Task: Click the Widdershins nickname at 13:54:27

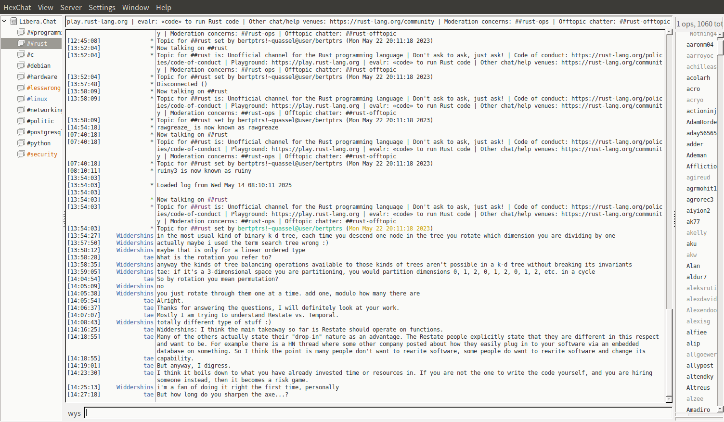Action: (135, 236)
